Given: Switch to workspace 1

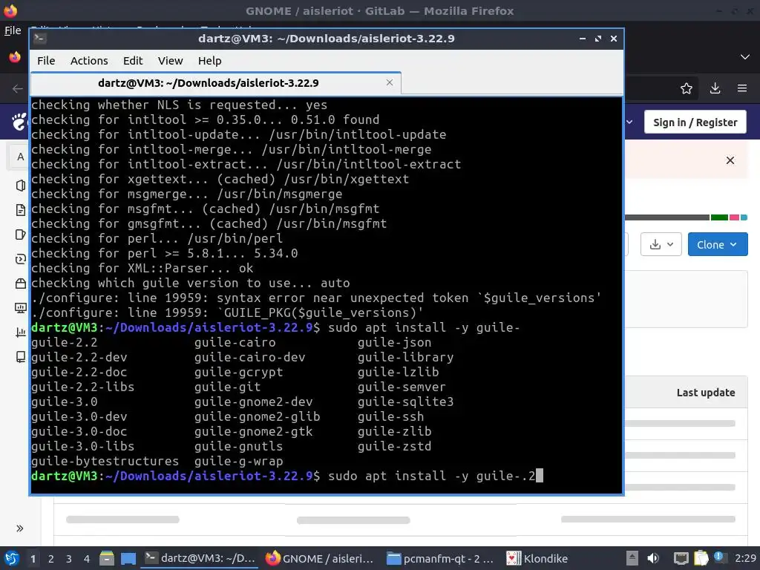Looking at the screenshot, I should 33,559.
